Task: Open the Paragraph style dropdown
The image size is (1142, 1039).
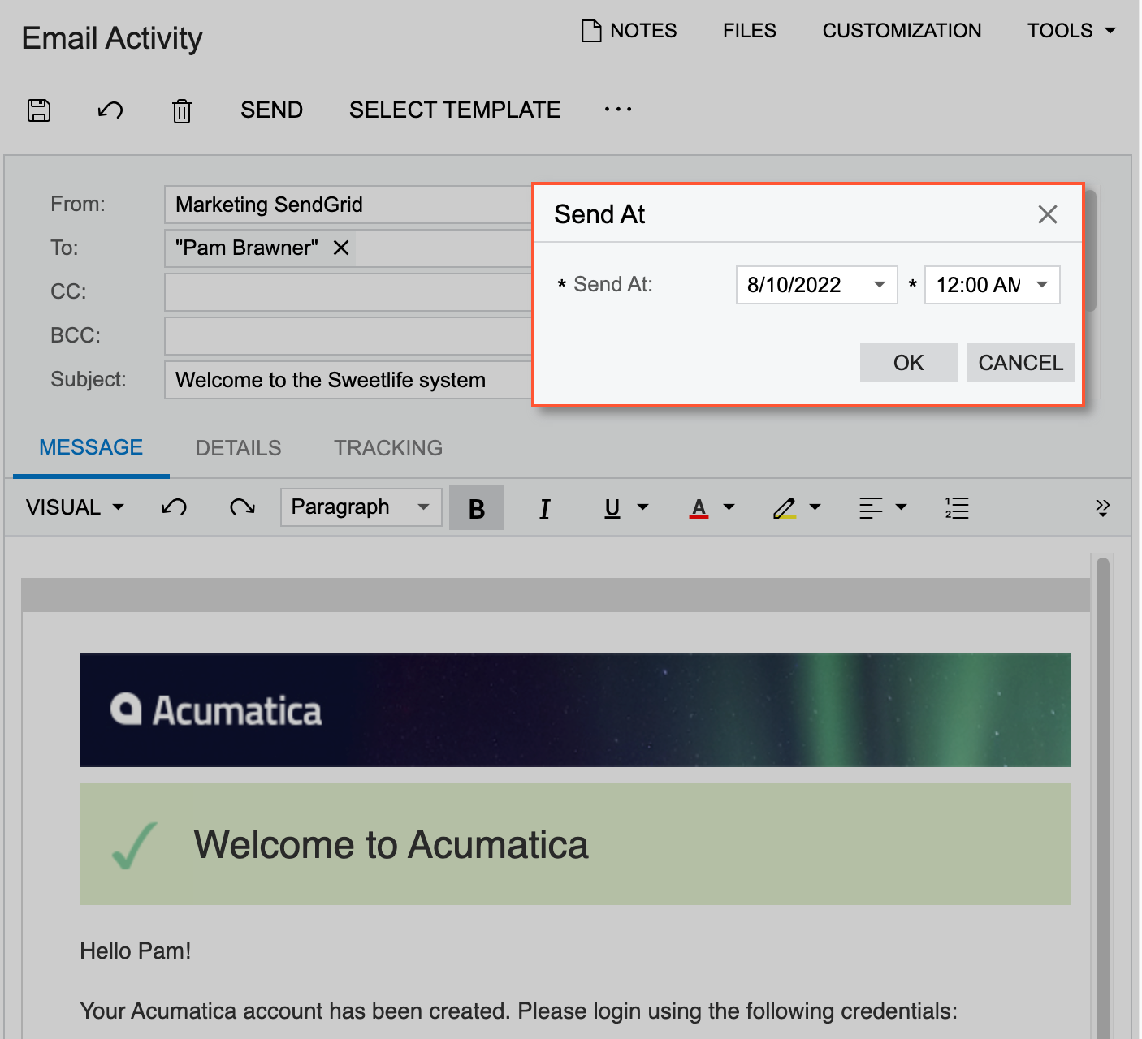Action: pyautogui.click(x=360, y=507)
